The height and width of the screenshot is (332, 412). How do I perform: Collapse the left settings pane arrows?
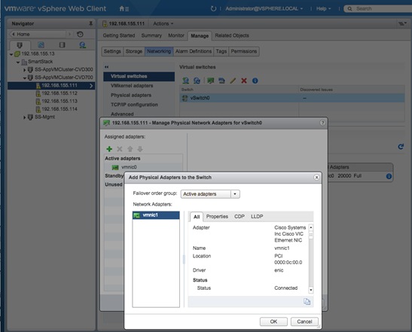(106, 67)
